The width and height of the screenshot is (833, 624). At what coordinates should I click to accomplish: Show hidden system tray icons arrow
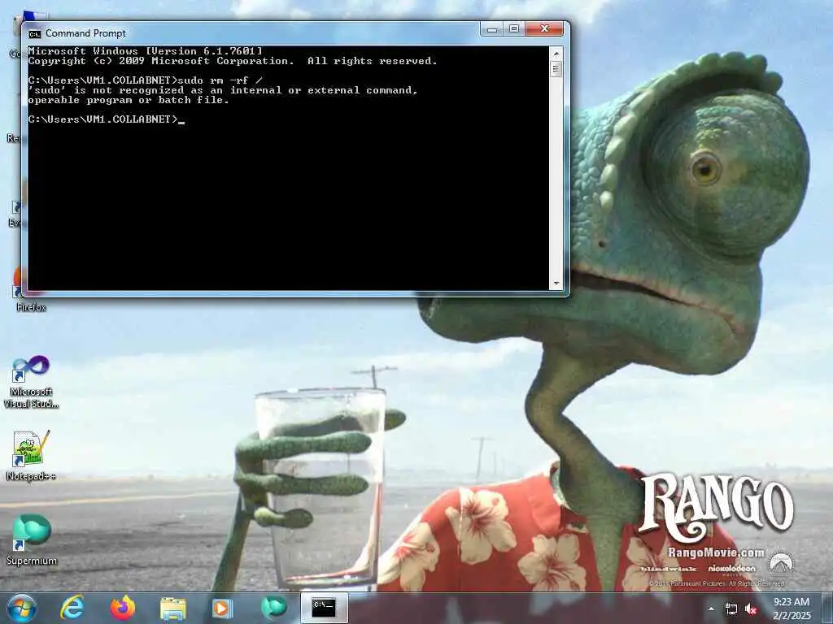pyautogui.click(x=711, y=609)
